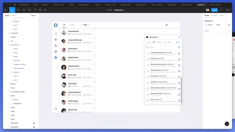
Task: Apply the Time (hh:mm) content with its round button
Action: 148,71
